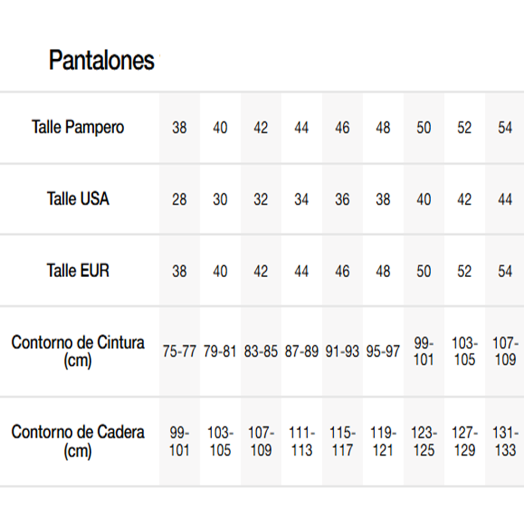This screenshot has width=524, height=524.
Task: Select the 123-125 hip measurement cell
Action: [x=423, y=442]
